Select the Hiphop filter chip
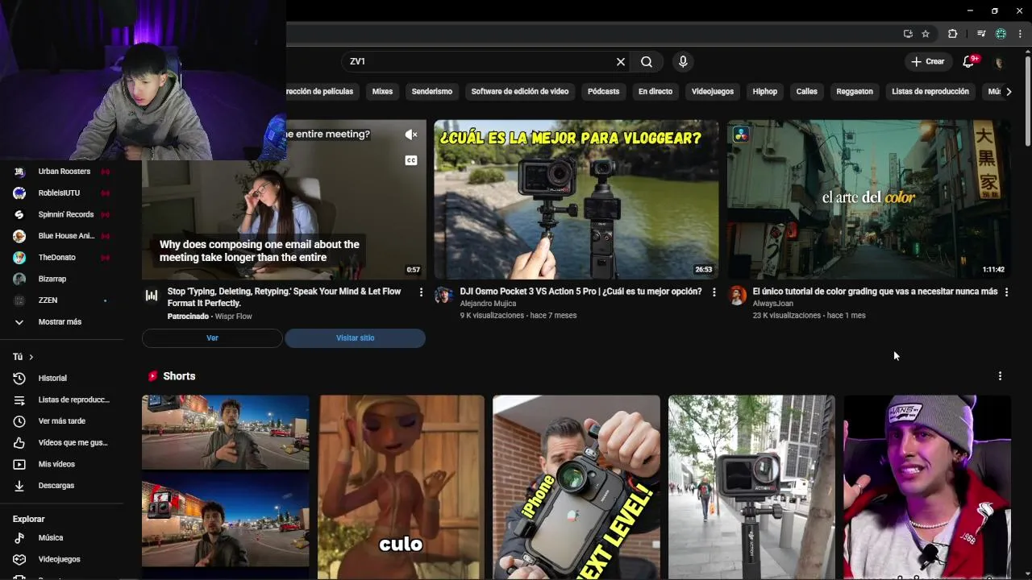This screenshot has width=1032, height=580. [765, 92]
